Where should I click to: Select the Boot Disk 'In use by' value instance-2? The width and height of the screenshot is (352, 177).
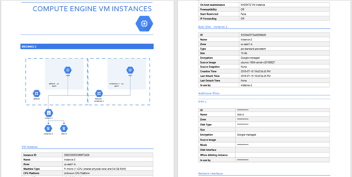tap(246, 85)
